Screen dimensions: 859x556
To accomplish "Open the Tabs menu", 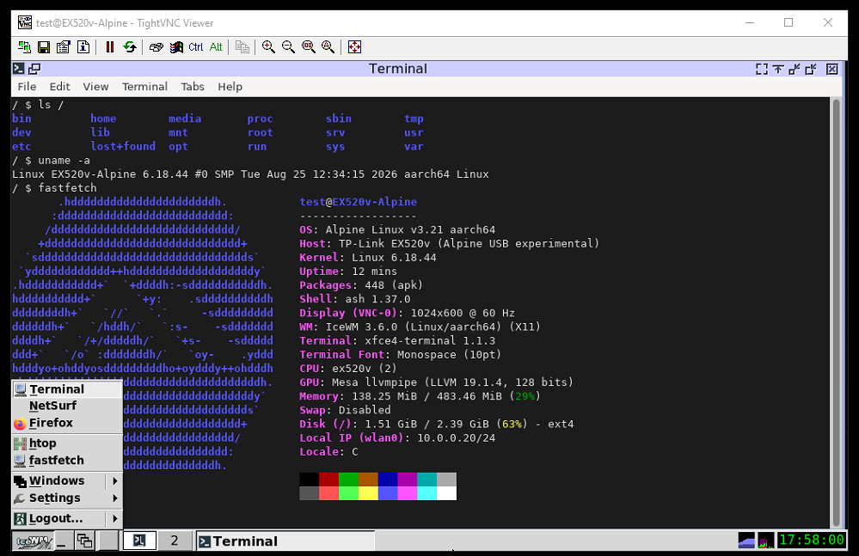I will click(193, 87).
